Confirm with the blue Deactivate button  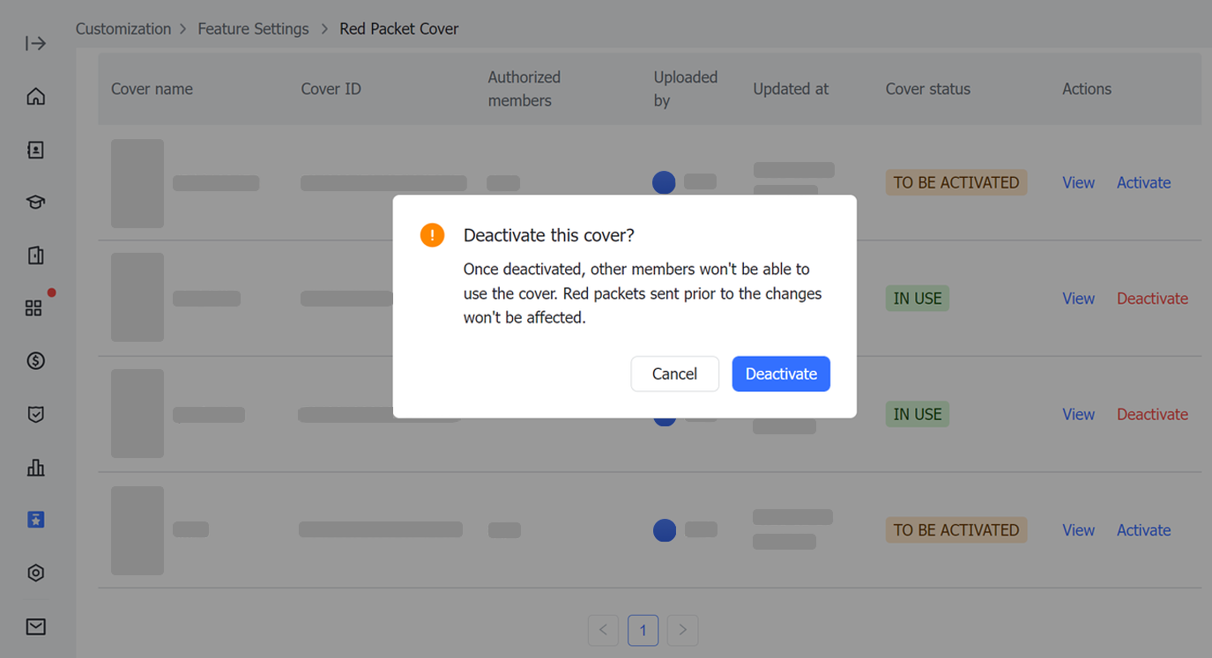click(780, 373)
